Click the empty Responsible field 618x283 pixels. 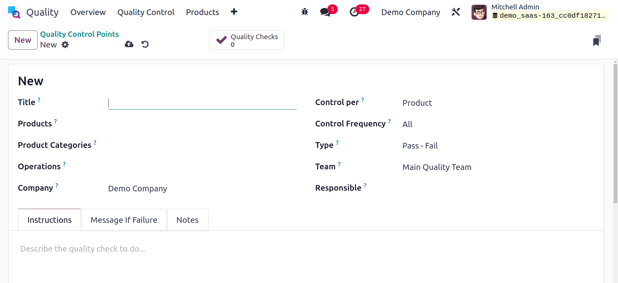point(497,188)
